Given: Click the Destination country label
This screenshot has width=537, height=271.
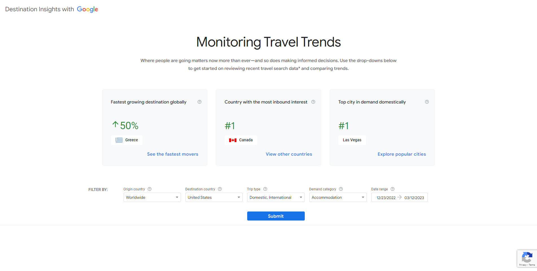Looking at the screenshot, I should coord(200,189).
